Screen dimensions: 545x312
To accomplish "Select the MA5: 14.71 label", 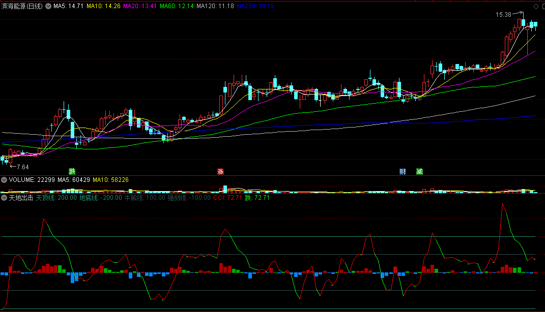I will click(69, 6).
